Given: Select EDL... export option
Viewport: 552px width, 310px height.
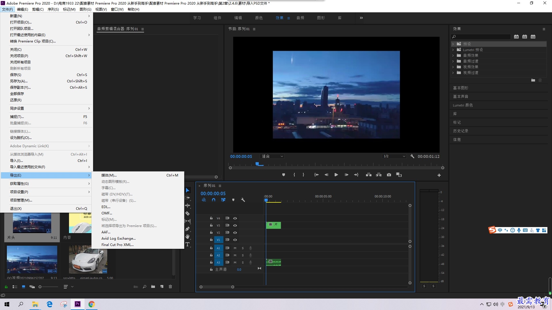Looking at the screenshot, I should (138, 207).
